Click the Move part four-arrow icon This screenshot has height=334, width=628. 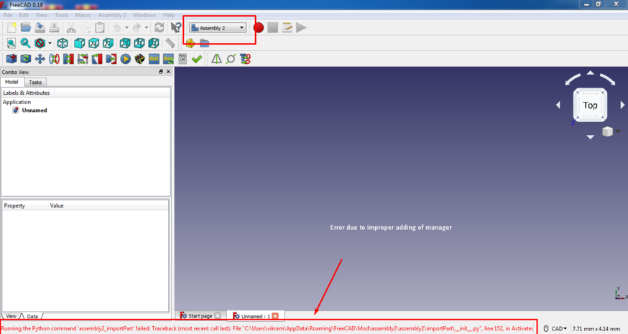[x=40, y=60]
